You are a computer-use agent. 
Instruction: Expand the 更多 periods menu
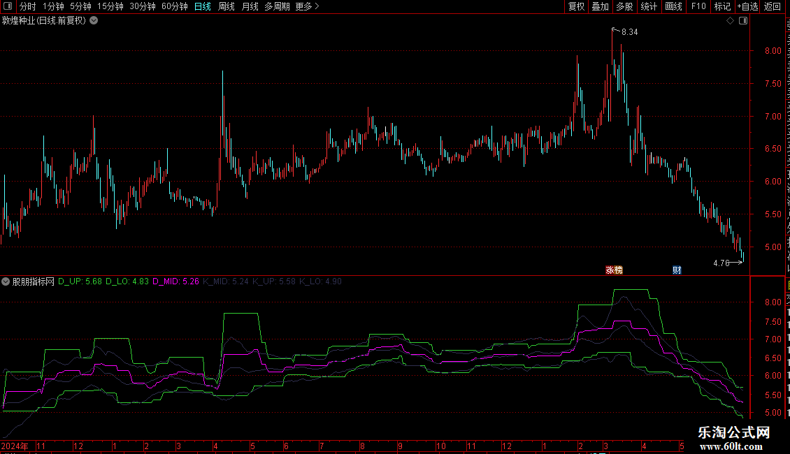click(x=307, y=6)
